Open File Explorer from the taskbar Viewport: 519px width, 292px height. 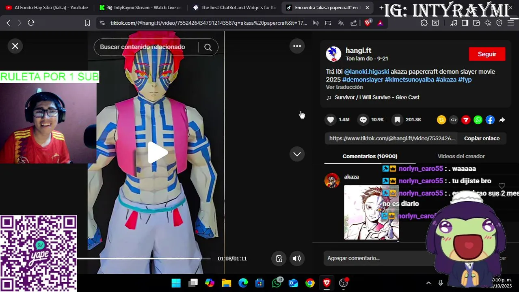(x=226, y=283)
